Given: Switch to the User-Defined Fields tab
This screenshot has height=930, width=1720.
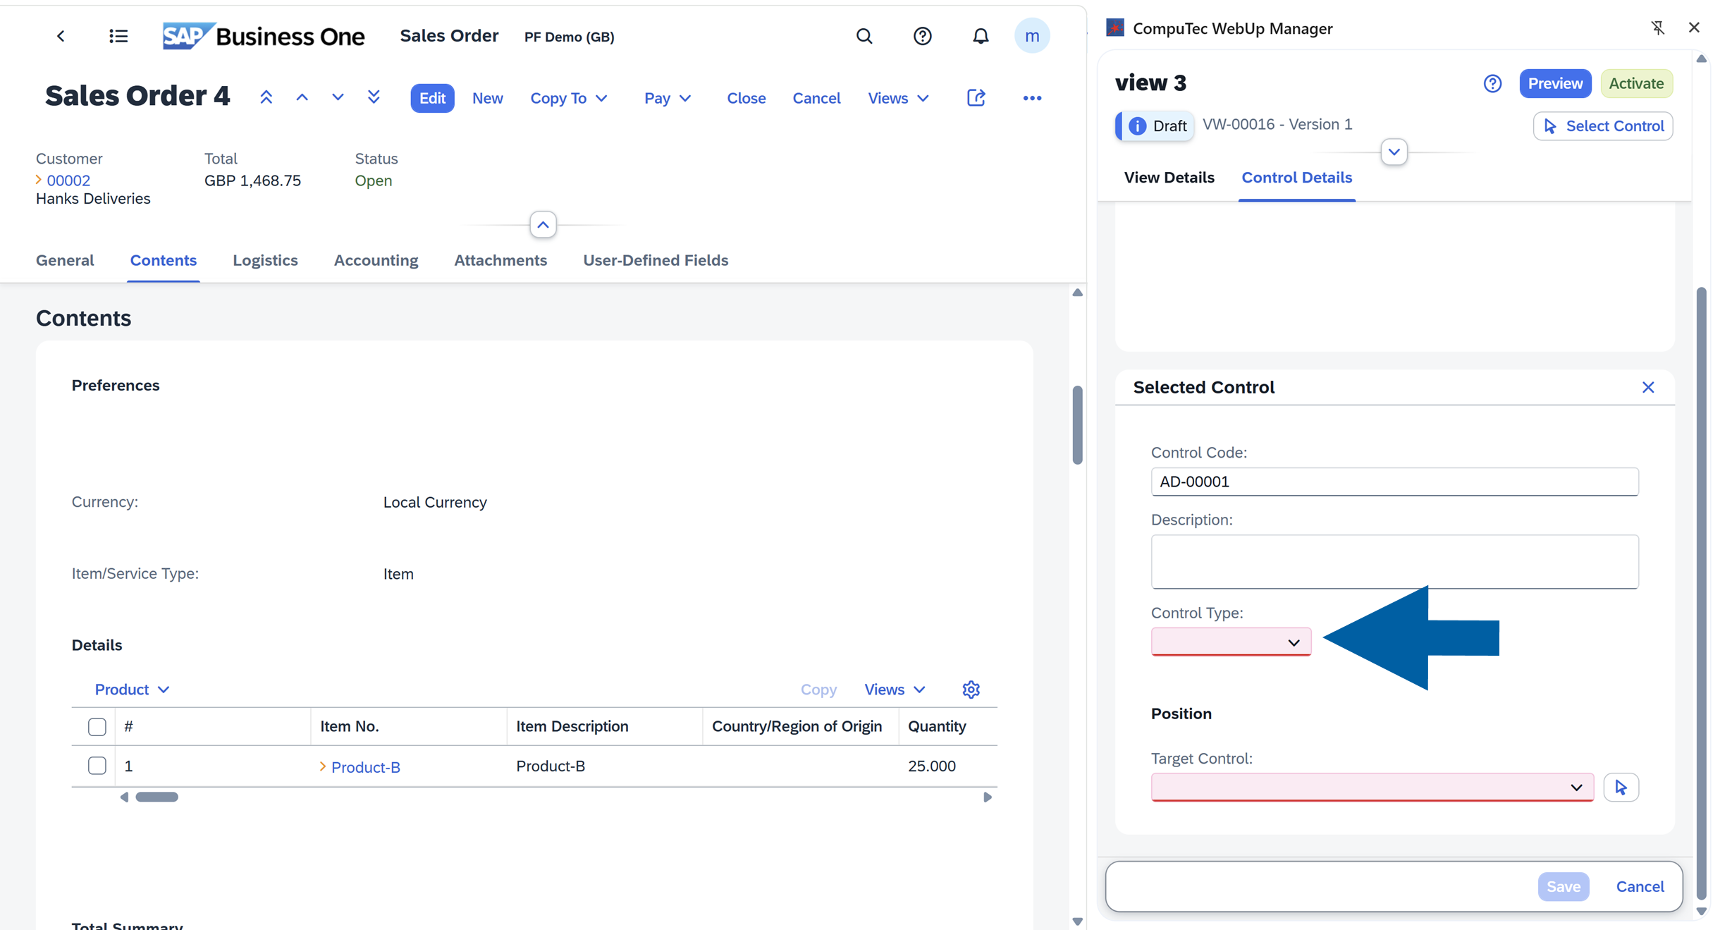Looking at the screenshot, I should pos(656,260).
